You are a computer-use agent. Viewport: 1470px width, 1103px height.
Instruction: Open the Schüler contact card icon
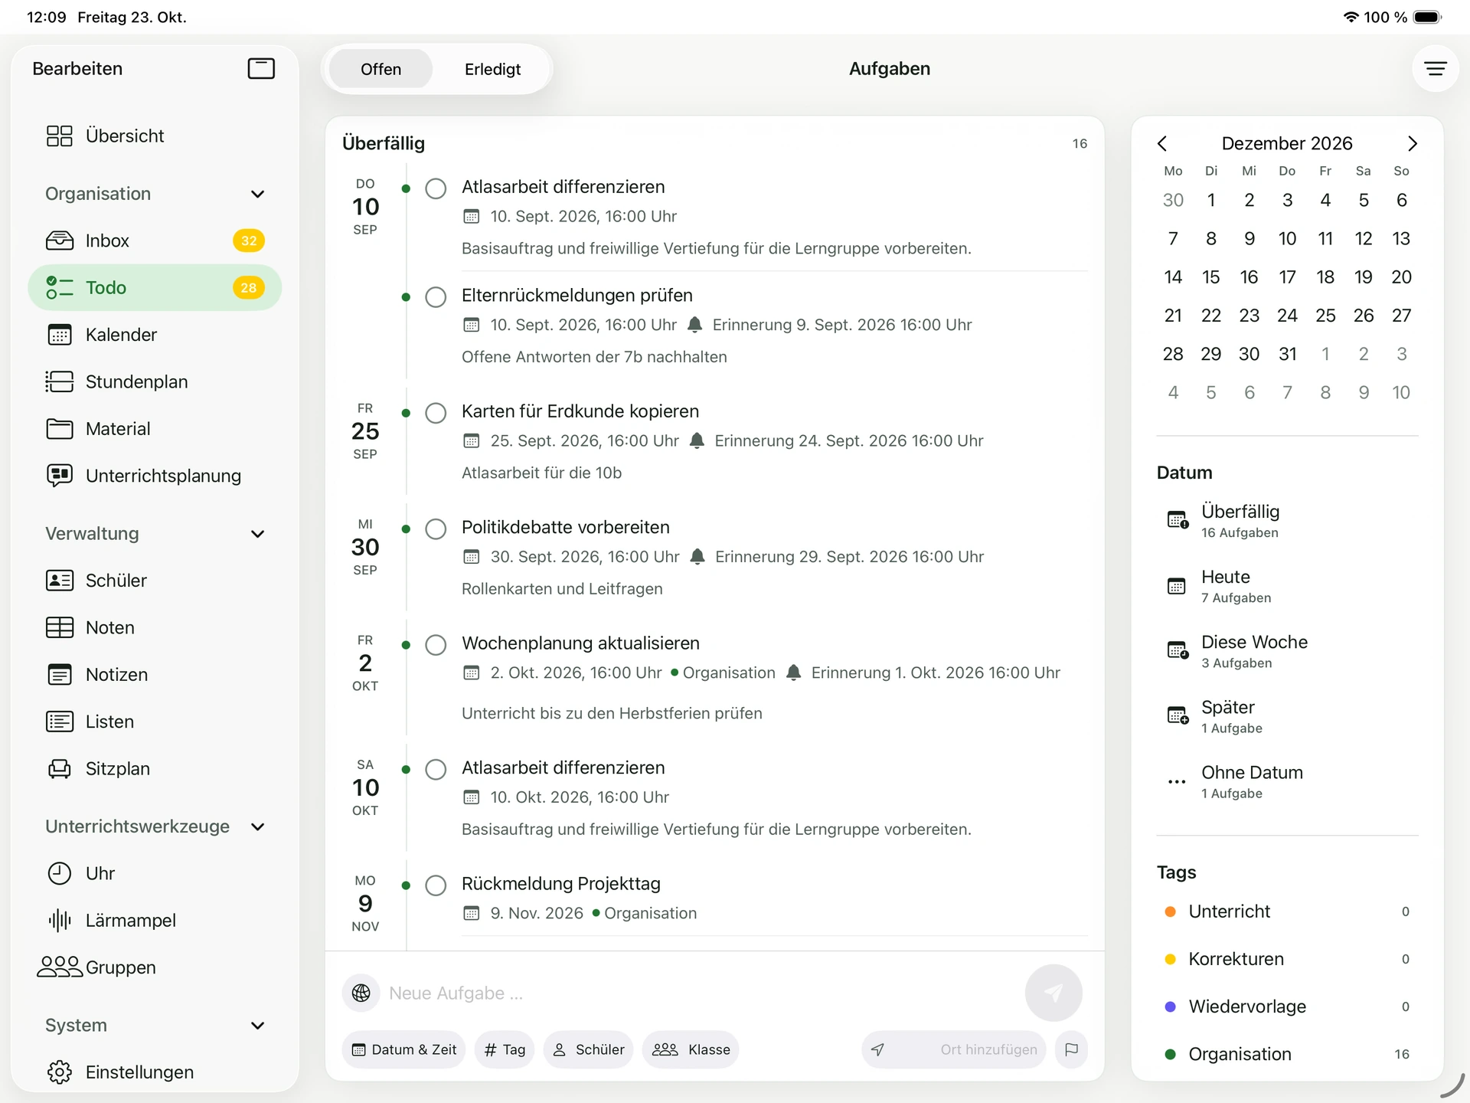pyautogui.click(x=60, y=581)
